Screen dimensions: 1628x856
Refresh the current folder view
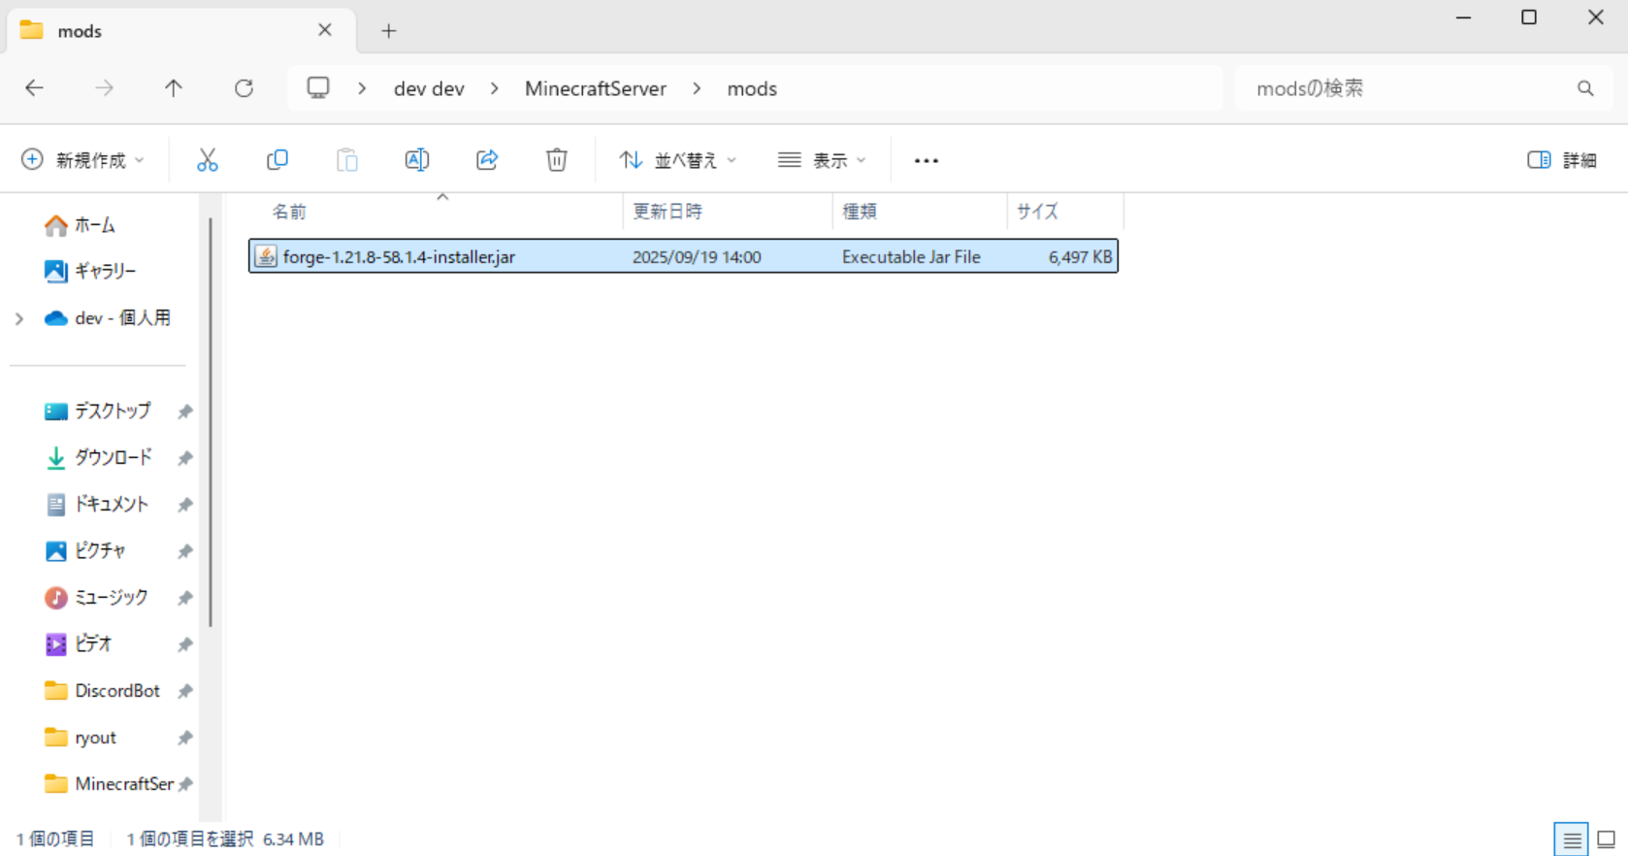pyautogui.click(x=244, y=88)
